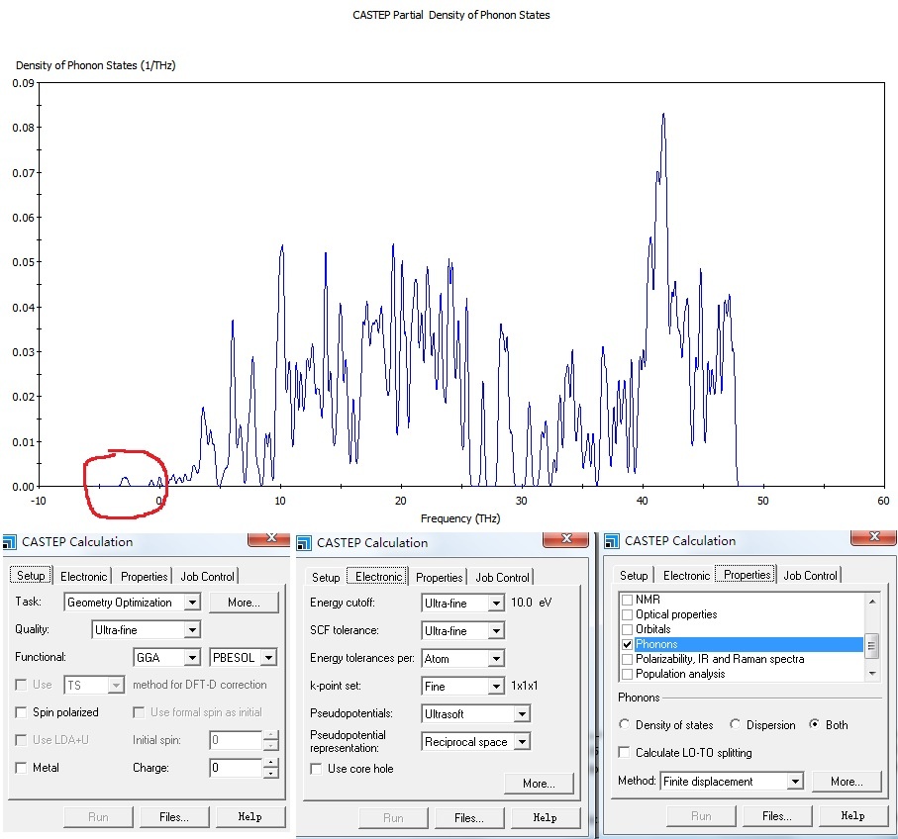Enable Optical properties checkbox
Screen dimensions: 898x839
[627, 614]
